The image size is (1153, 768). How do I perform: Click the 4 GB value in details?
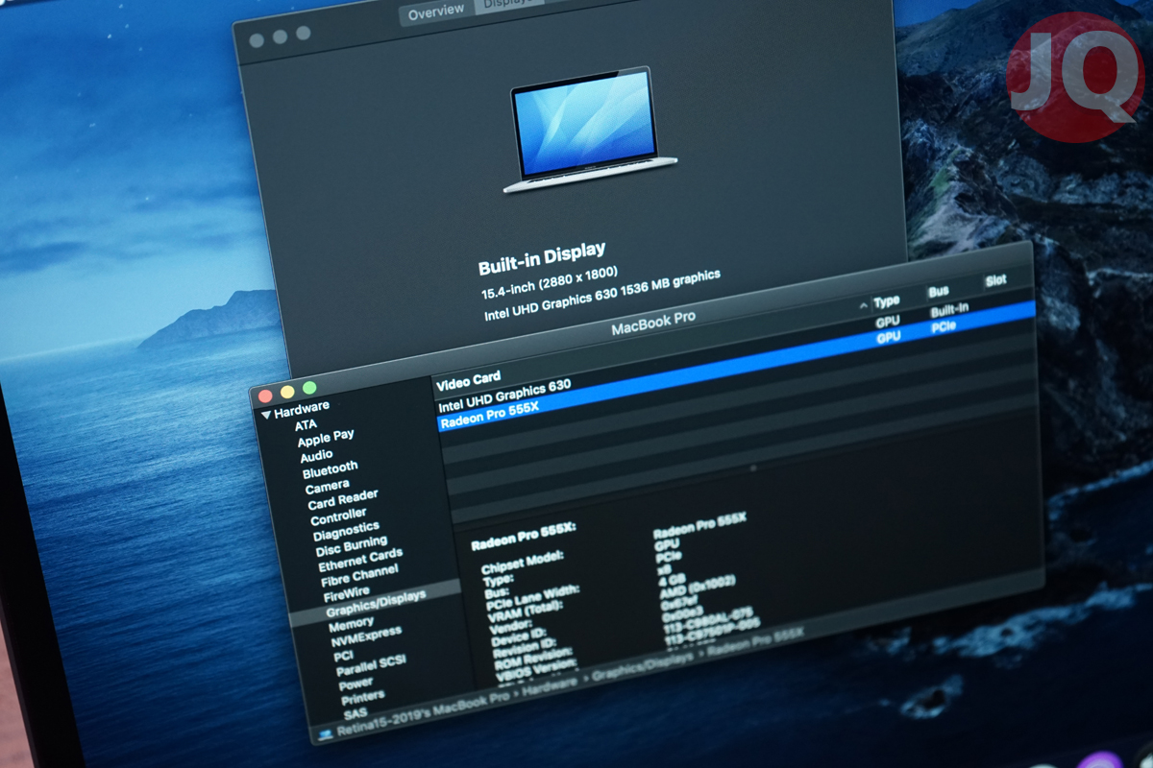coord(672,579)
